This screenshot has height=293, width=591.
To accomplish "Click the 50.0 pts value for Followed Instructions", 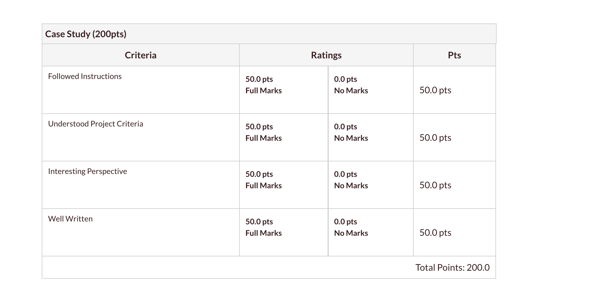I will click(x=435, y=90).
